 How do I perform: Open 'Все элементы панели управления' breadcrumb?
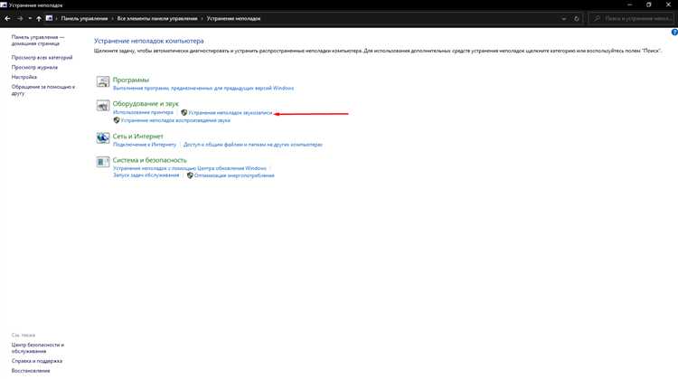pos(157,19)
